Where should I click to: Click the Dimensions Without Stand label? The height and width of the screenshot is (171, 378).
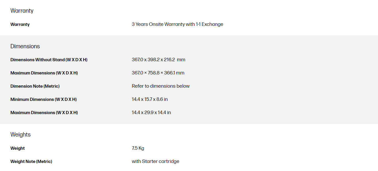49,60
